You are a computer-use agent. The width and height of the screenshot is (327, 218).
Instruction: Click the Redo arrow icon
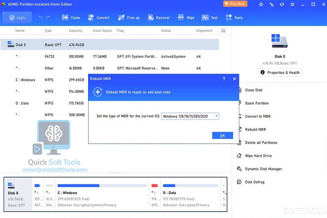click(x=48, y=18)
